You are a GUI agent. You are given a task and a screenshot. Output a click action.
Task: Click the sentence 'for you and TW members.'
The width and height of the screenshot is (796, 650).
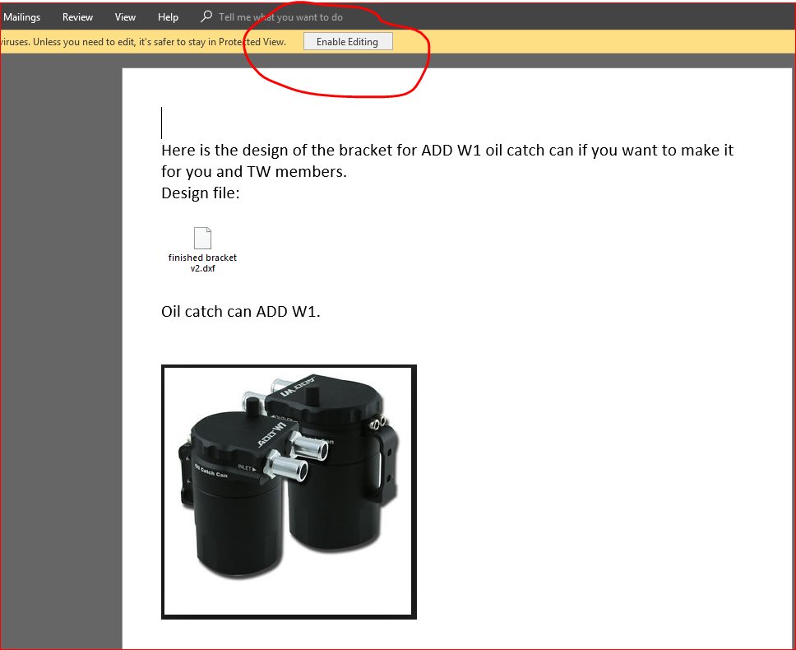point(254,172)
